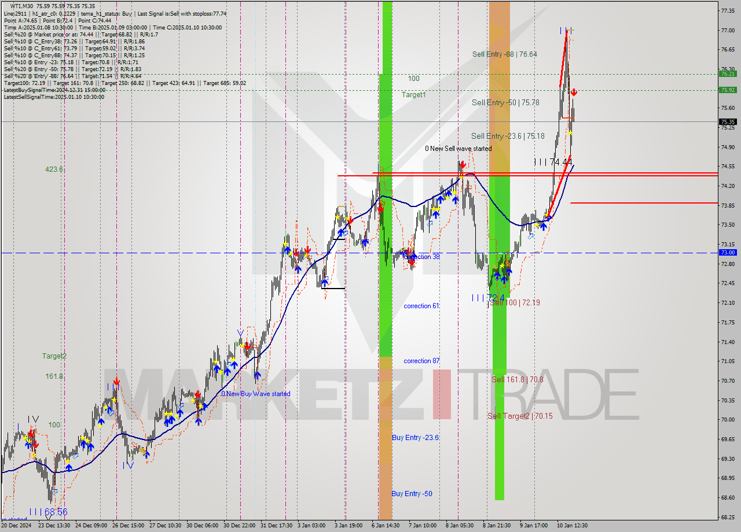This screenshot has width=741, height=532.
Task: Click the 77.00 value on the price axis
Action: click(728, 30)
